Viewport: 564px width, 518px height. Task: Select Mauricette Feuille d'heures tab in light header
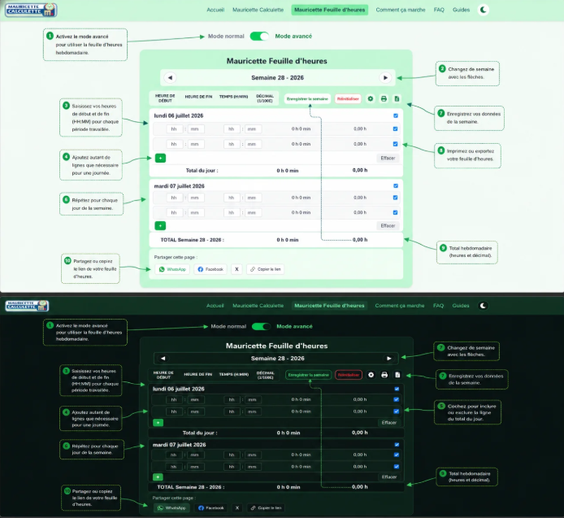(x=329, y=10)
